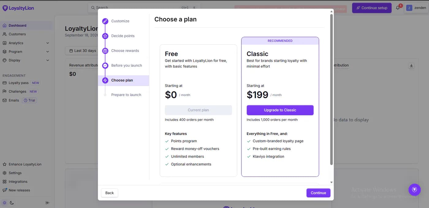Click the Before you launch check icon
Viewport: 429px width, 208px height.
pos(105,65)
